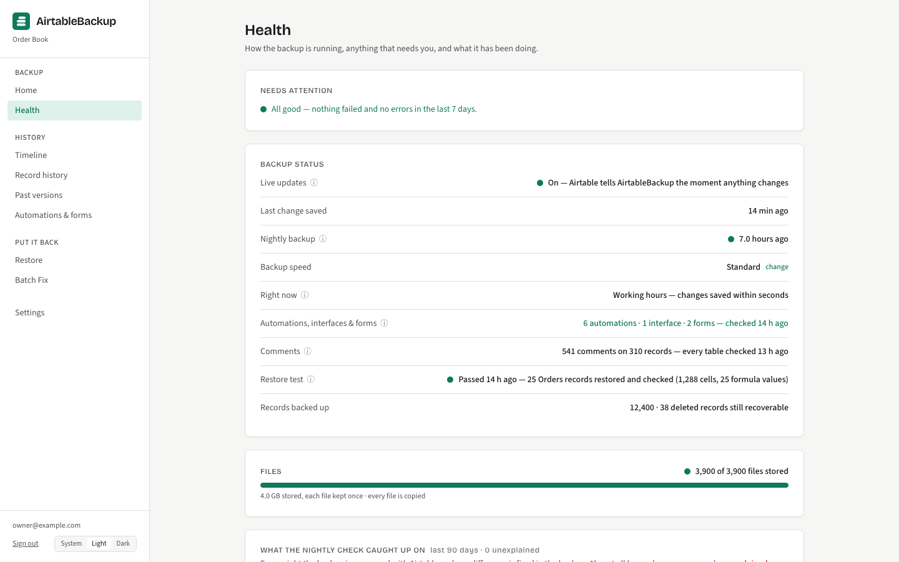The height and width of the screenshot is (562, 899).
Task: Open Settings from the sidebar
Action: coord(74,313)
